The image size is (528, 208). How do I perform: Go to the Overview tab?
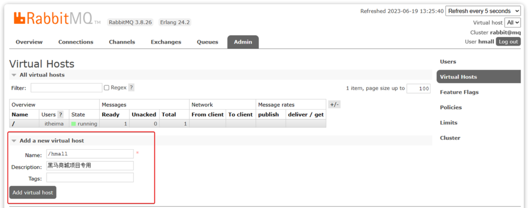click(x=29, y=42)
